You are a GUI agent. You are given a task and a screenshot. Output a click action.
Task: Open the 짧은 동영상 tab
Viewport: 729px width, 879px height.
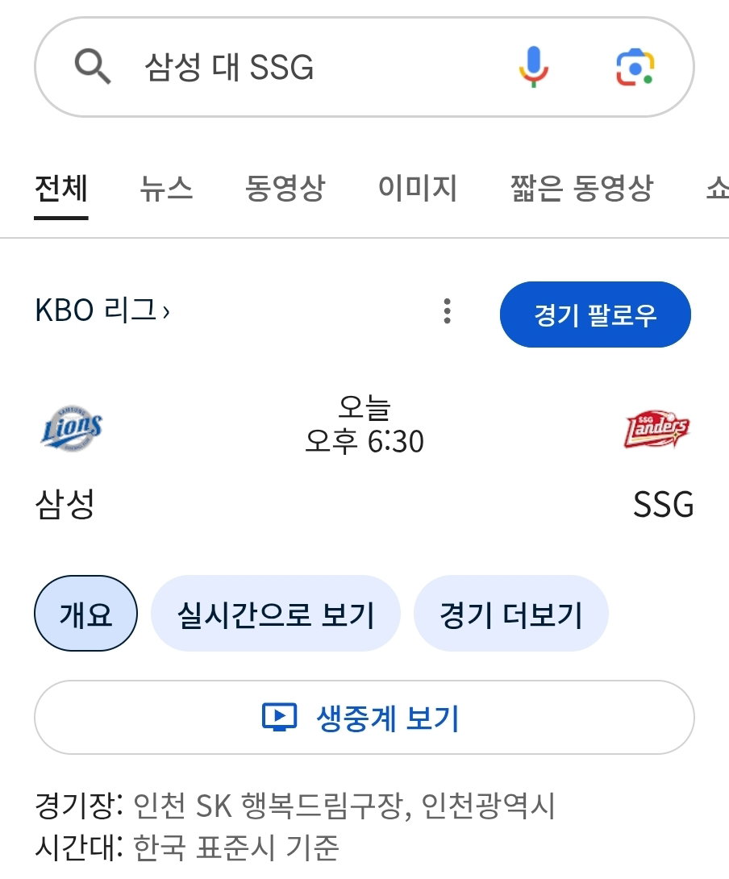point(581,188)
